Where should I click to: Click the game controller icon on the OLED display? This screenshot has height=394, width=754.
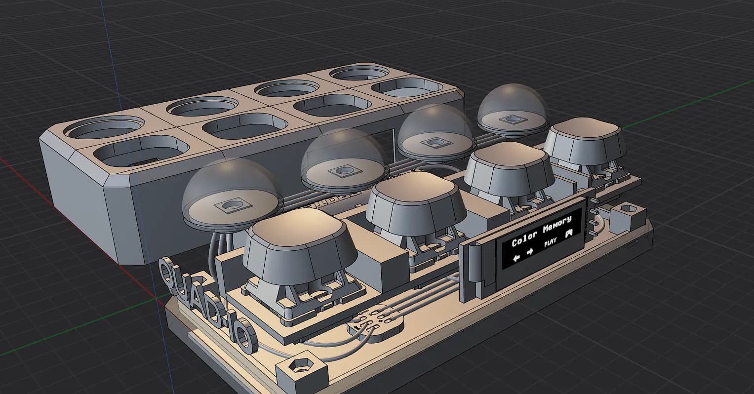[569, 234]
